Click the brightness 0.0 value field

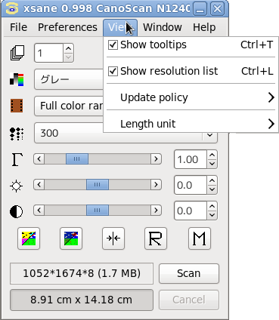pos(191,185)
